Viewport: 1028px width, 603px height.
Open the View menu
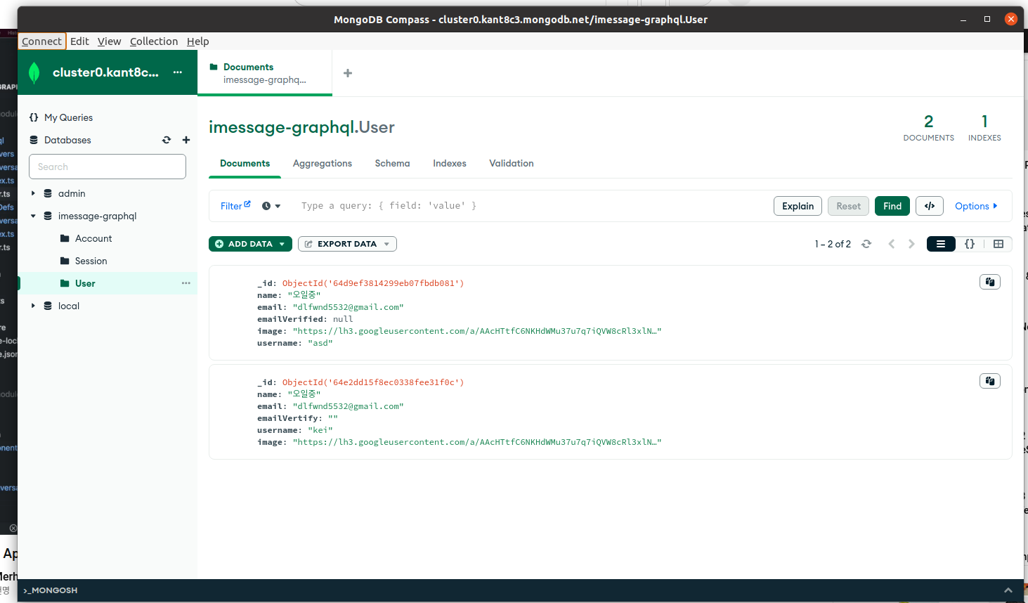(x=109, y=41)
